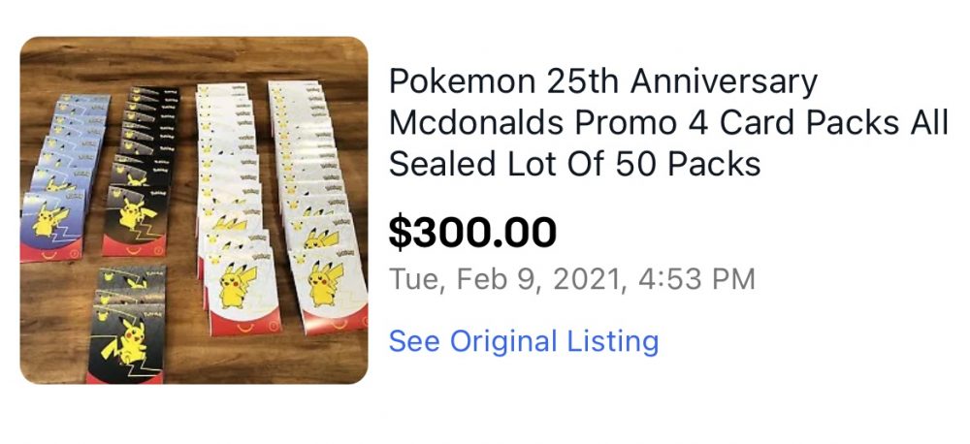Screen dimensions: 970x444
Task: Click the "Mcdonalds Promo 4 Card Packs All" line
Action: pyautogui.click(x=668, y=123)
